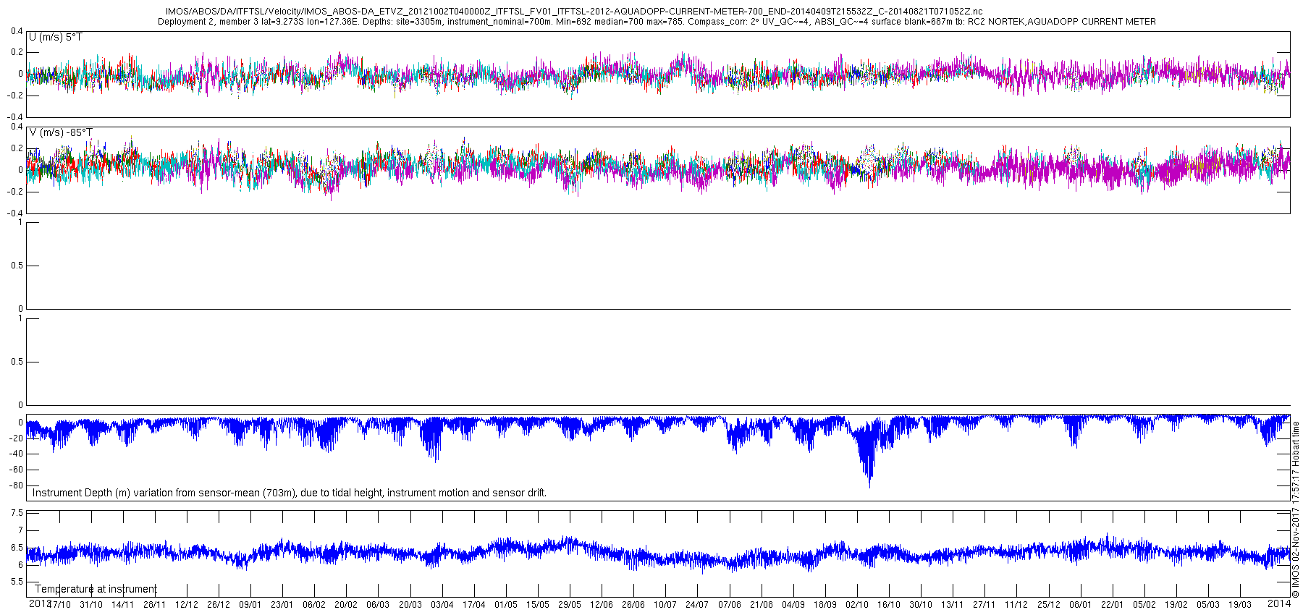Click the '-60' tick on the depth panel axis
Image resolution: width=1303 pixels, height=615 pixels.
point(16,470)
